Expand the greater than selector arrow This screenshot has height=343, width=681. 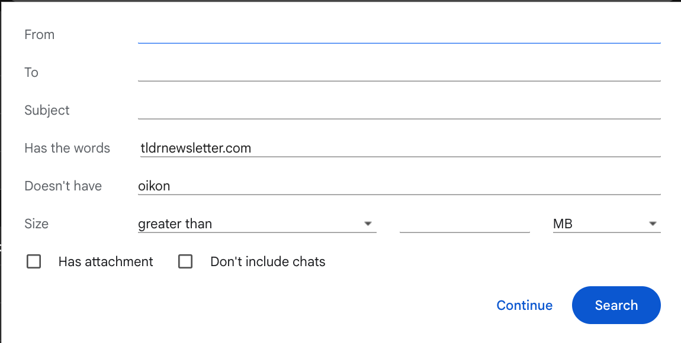coord(368,224)
